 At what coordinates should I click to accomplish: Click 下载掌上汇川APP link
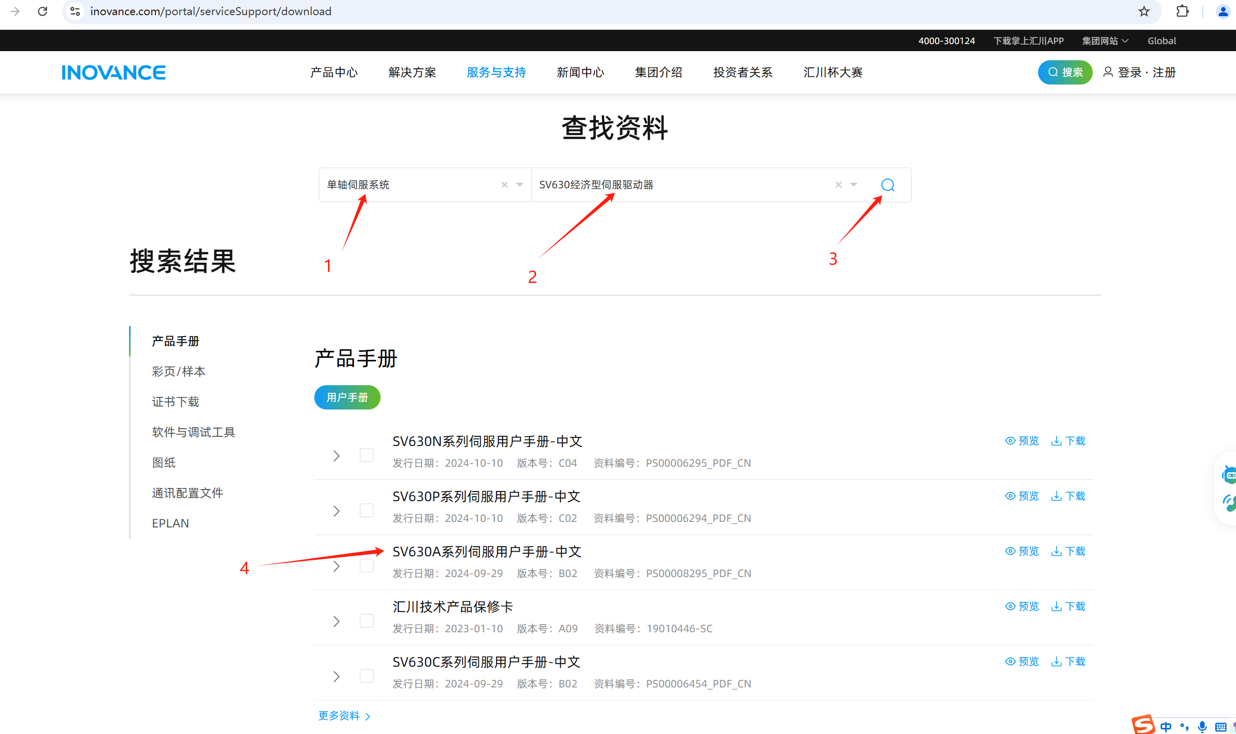click(1028, 41)
